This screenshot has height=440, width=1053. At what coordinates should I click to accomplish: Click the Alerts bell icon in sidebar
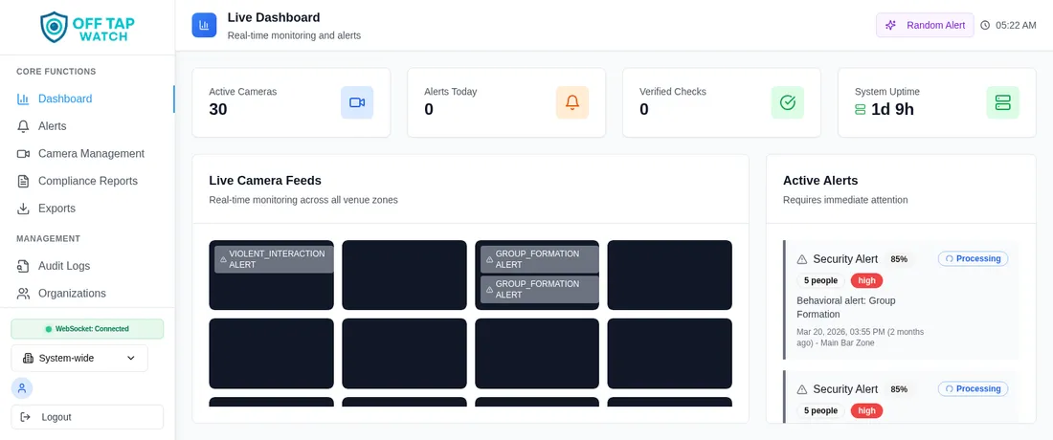(x=23, y=126)
